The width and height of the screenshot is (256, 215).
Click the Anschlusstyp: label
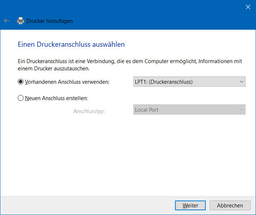[x=89, y=111]
